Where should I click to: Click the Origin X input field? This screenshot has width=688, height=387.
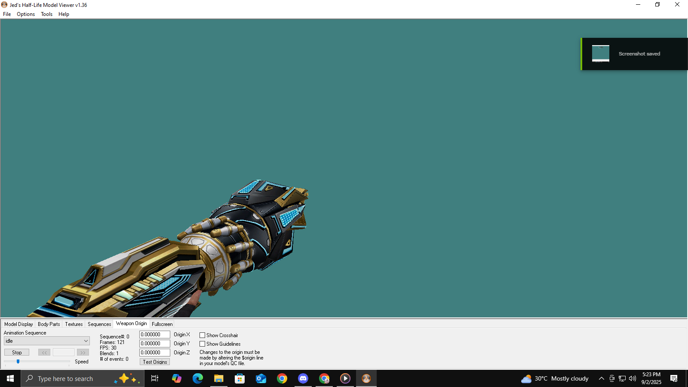pyautogui.click(x=154, y=335)
